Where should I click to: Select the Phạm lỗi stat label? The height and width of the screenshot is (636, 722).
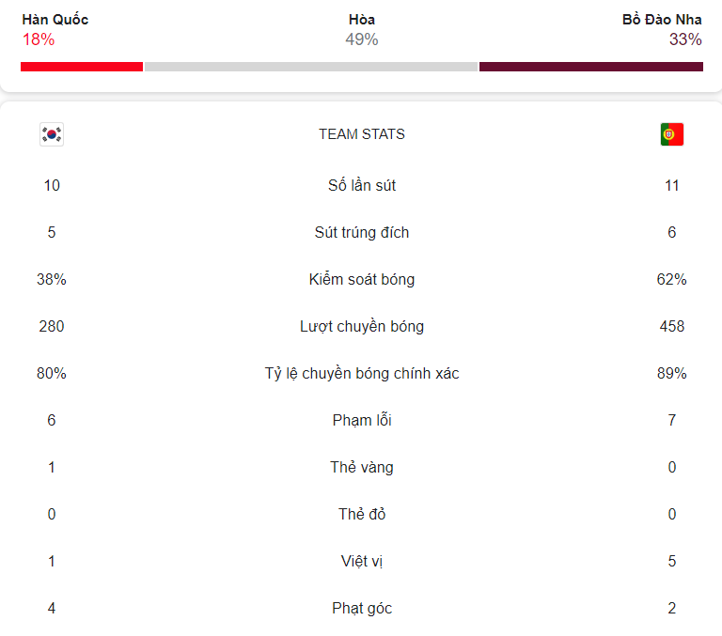click(362, 420)
